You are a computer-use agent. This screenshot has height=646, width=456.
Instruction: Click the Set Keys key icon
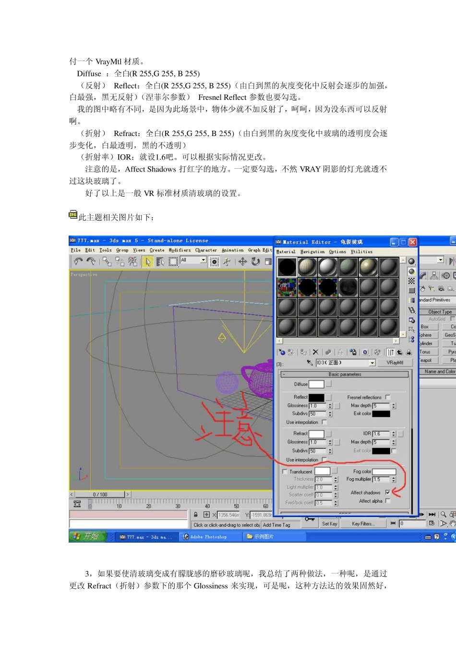click(x=310, y=519)
